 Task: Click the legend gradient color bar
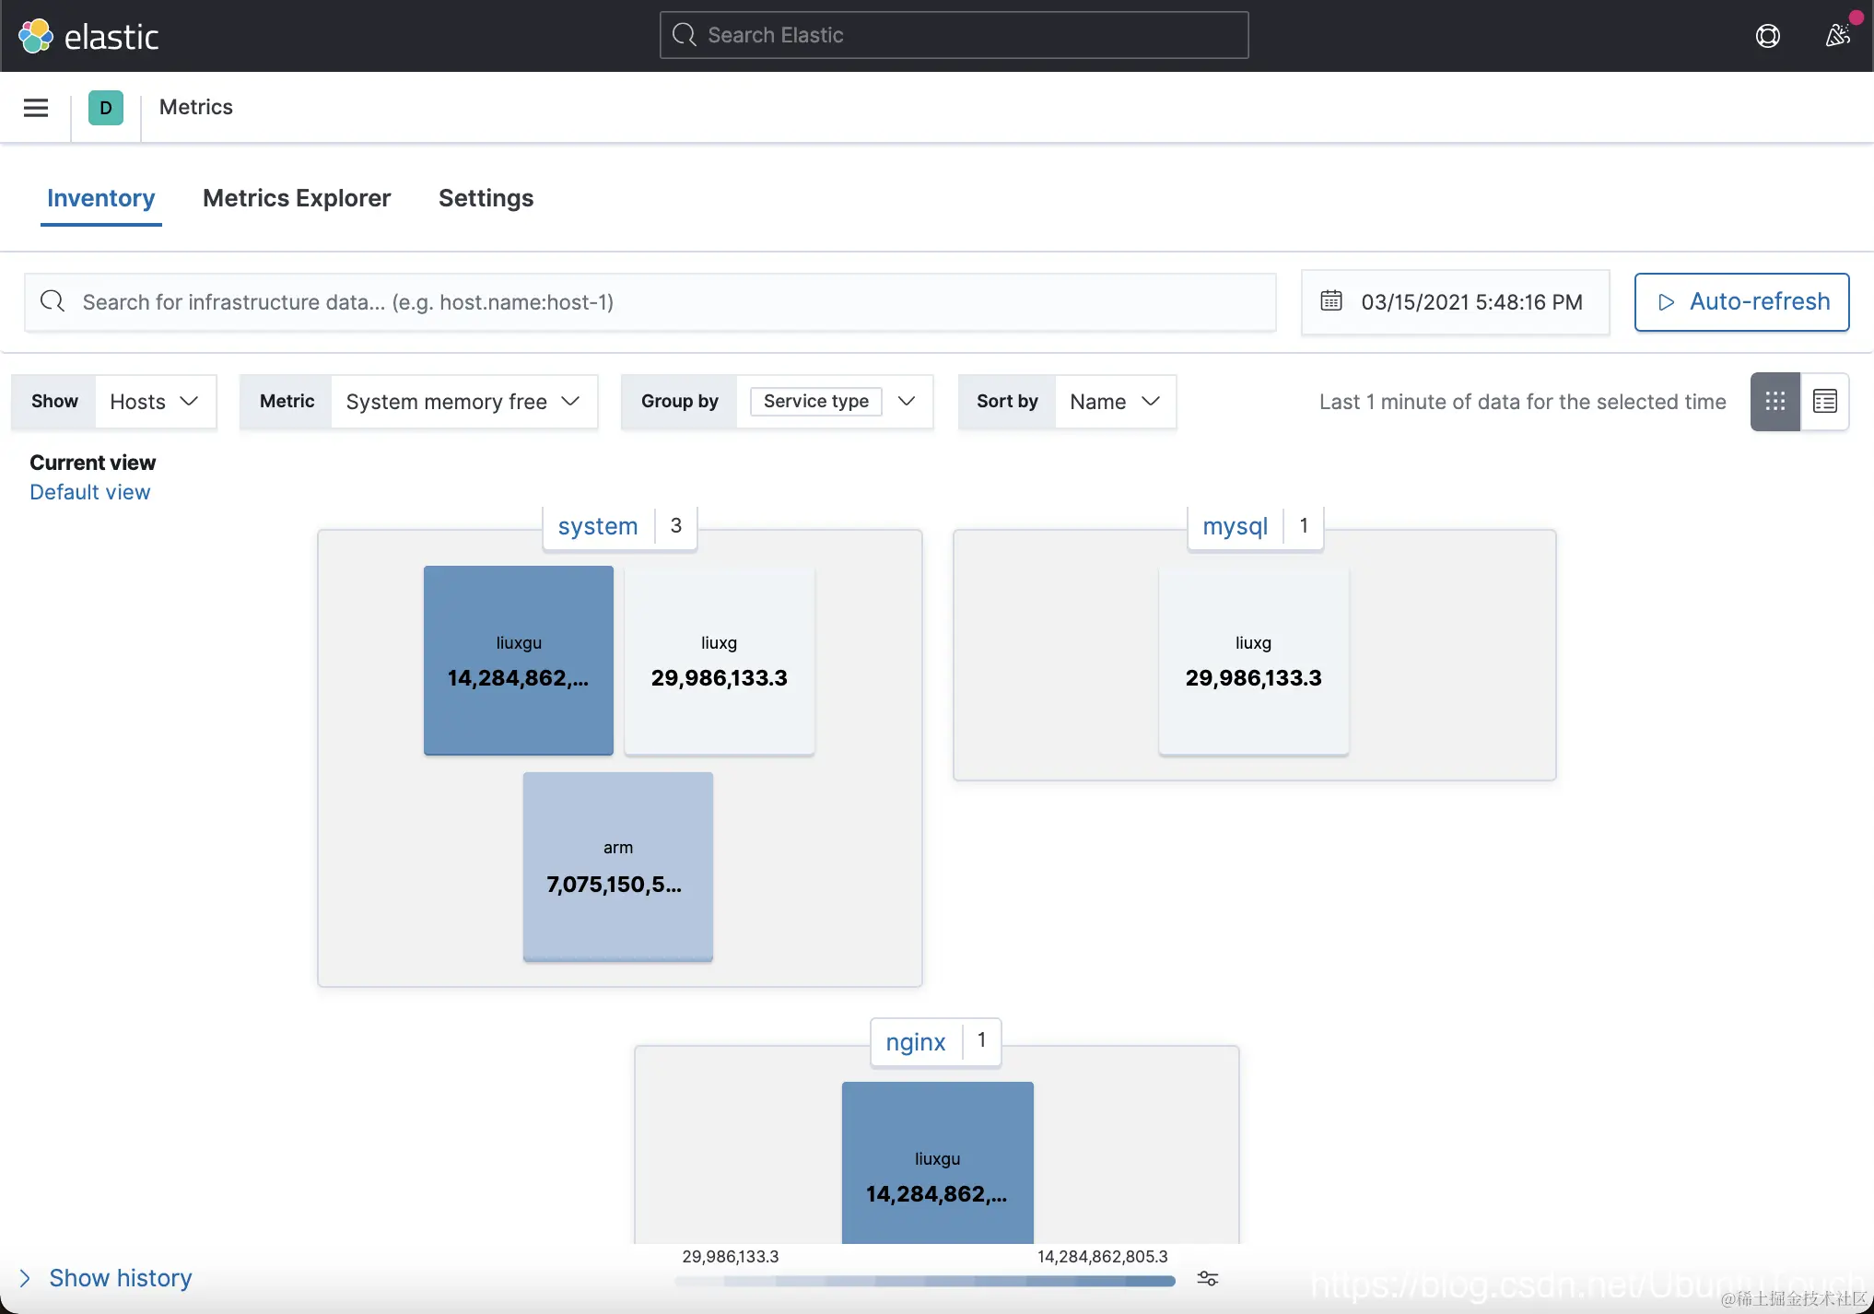(x=924, y=1281)
